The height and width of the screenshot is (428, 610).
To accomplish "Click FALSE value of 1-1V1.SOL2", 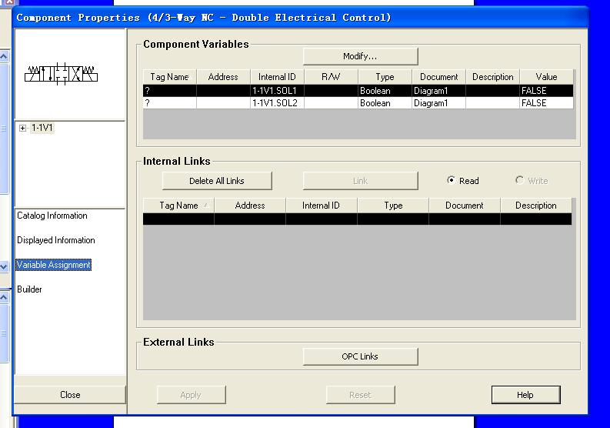I will (546, 103).
